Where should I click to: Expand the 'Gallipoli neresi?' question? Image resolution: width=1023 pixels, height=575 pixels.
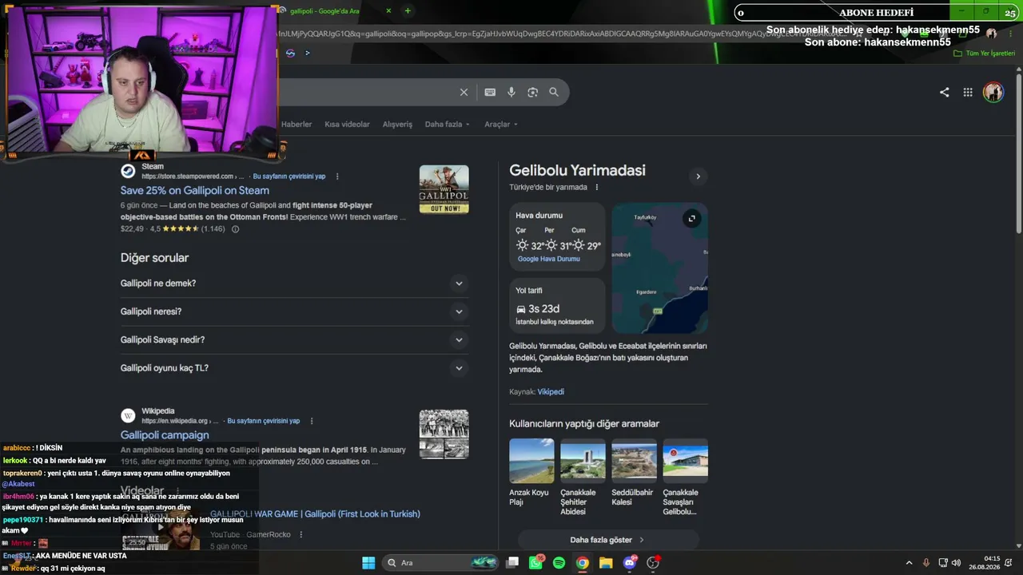[x=294, y=311]
